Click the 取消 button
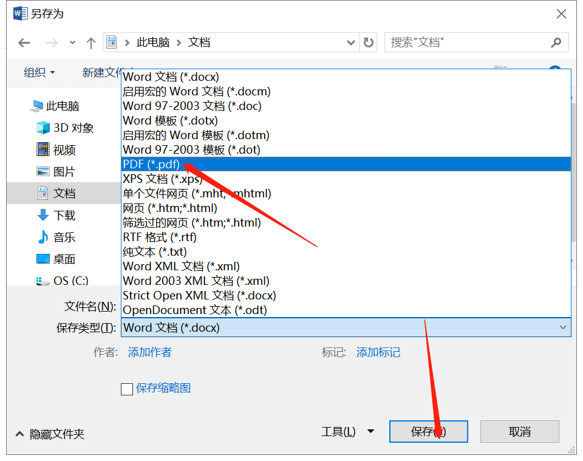 (x=519, y=432)
